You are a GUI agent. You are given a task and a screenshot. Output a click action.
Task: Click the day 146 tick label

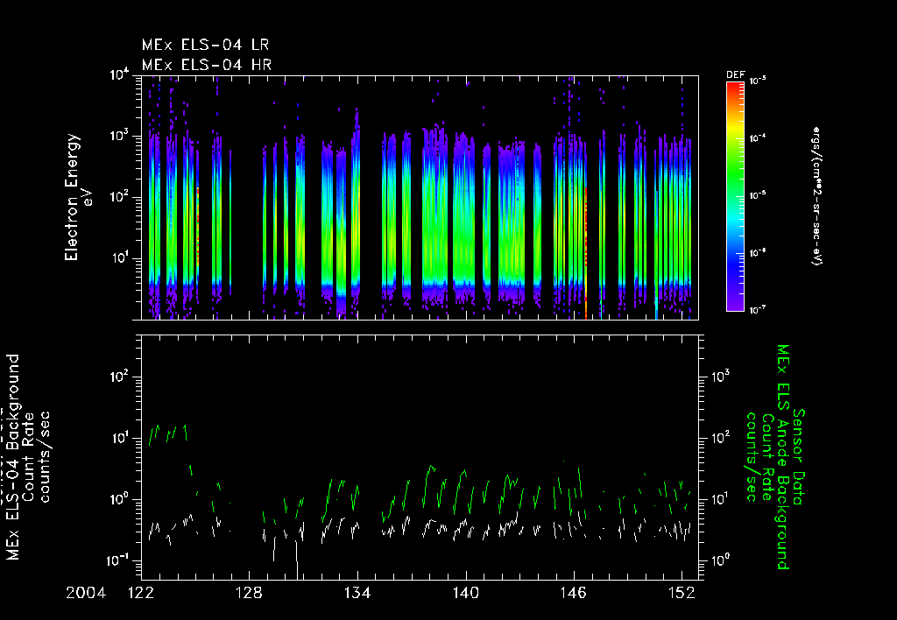point(574,593)
